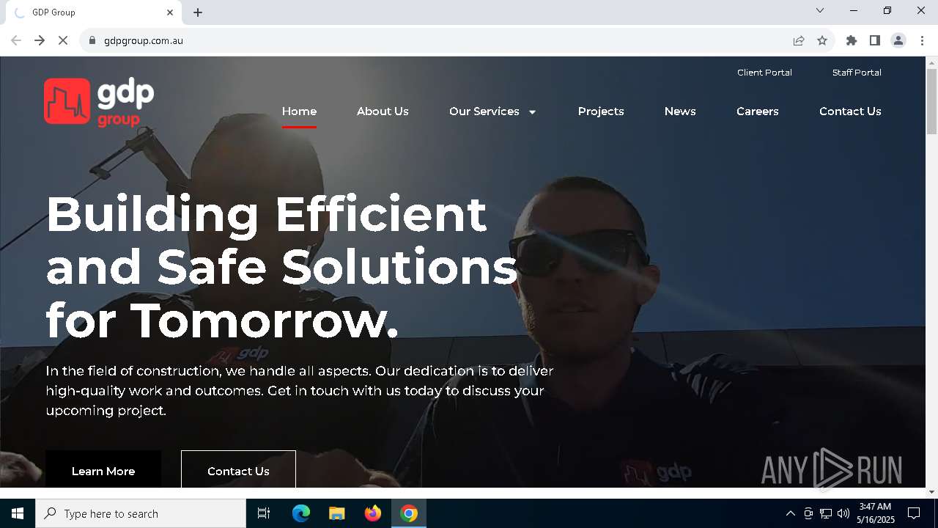Screen dimensions: 938x528
Task: Click Chrome icon on taskbar
Action: (x=409, y=513)
